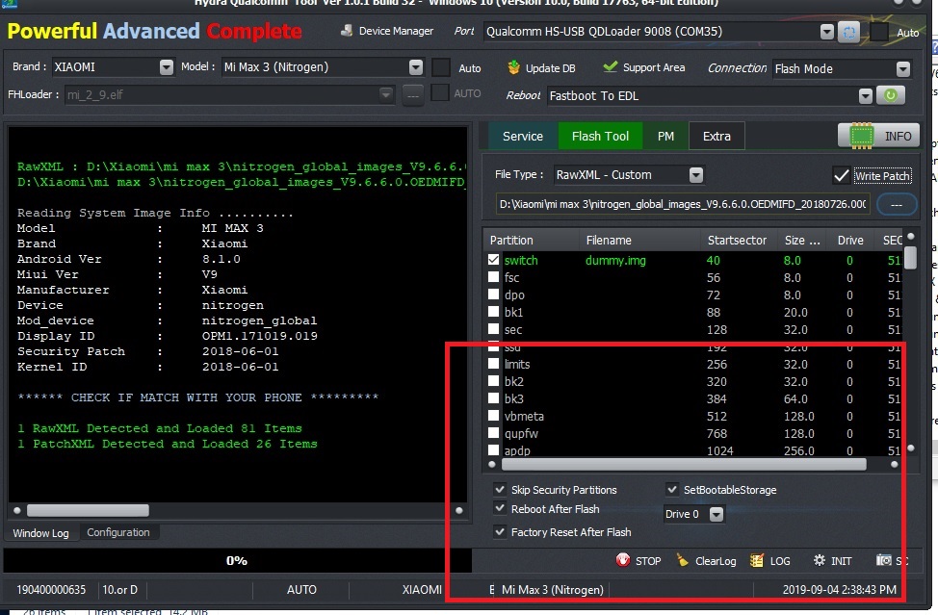Open the Configuration tab
938x615 pixels.
pos(118,532)
